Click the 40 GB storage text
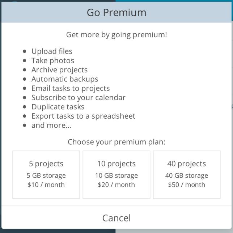Screen dimensions: 233x233 [187, 175]
